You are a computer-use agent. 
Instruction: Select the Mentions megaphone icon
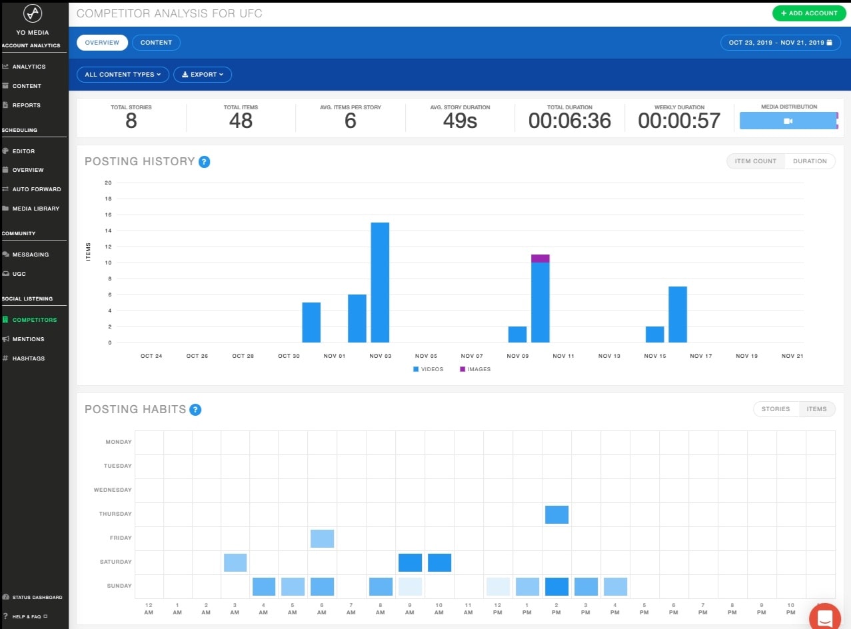pyautogui.click(x=5, y=339)
